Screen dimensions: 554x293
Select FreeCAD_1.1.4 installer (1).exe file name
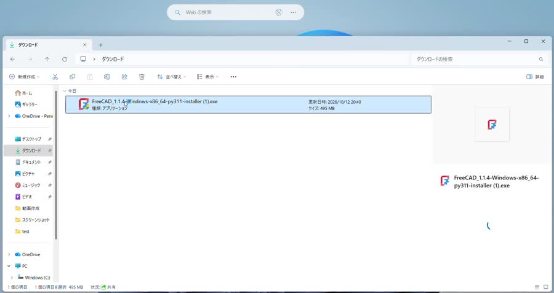pyautogui.click(x=155, y=101)
